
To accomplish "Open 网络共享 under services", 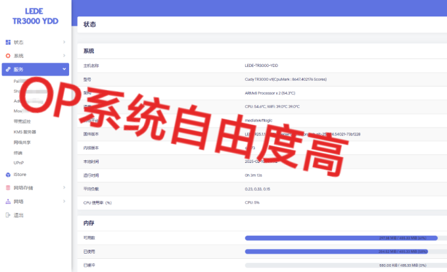I will point(22,143).
